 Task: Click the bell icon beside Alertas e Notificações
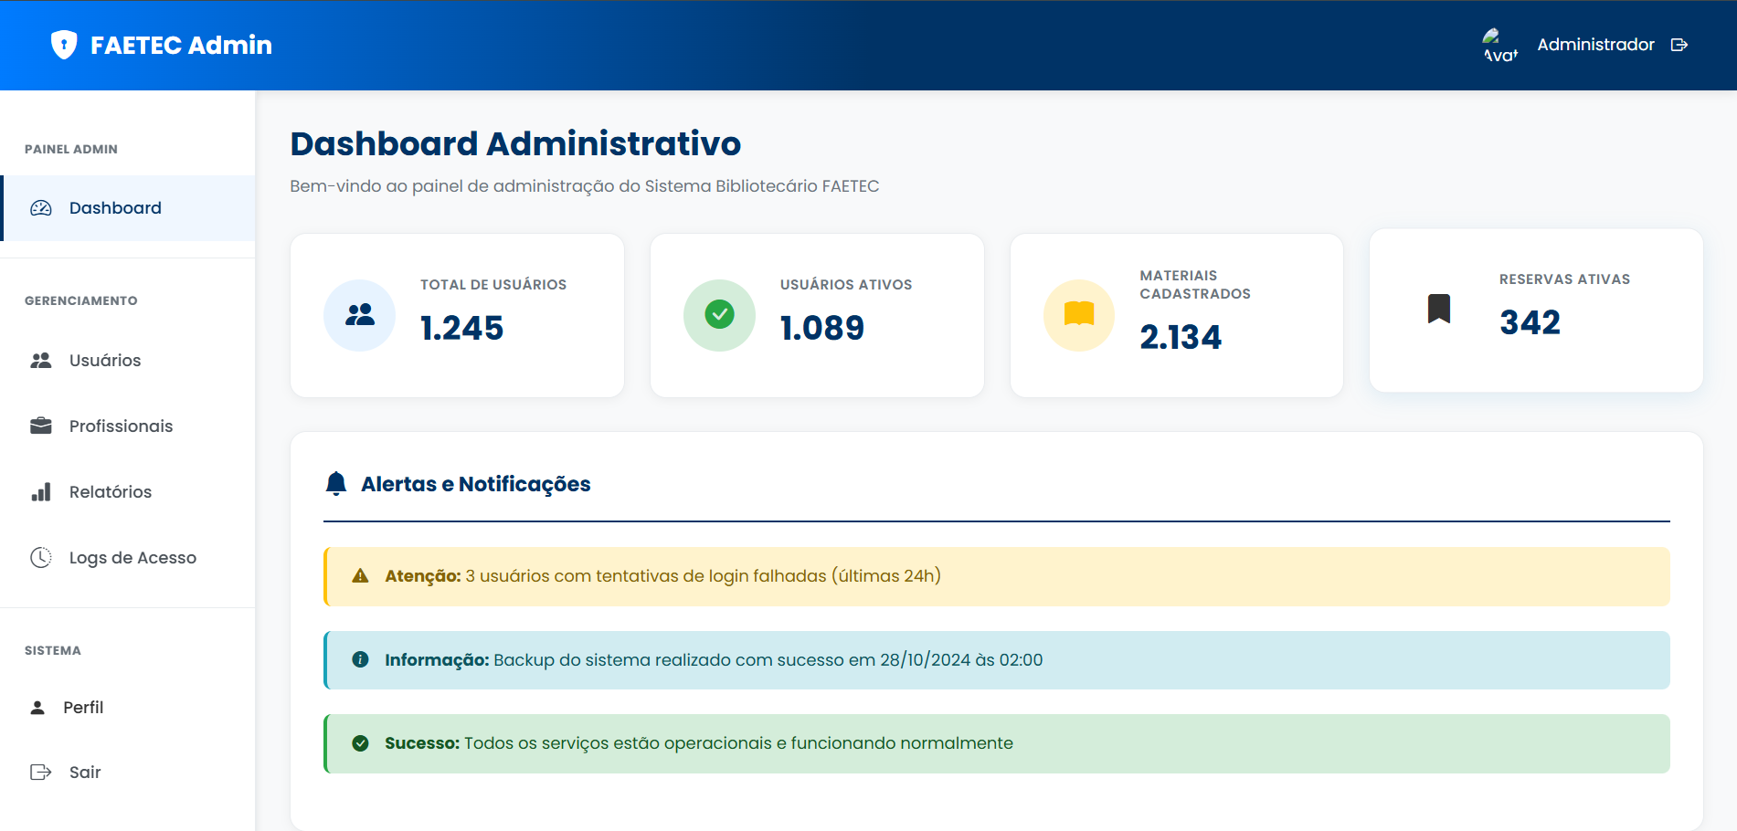coord(336,483)
